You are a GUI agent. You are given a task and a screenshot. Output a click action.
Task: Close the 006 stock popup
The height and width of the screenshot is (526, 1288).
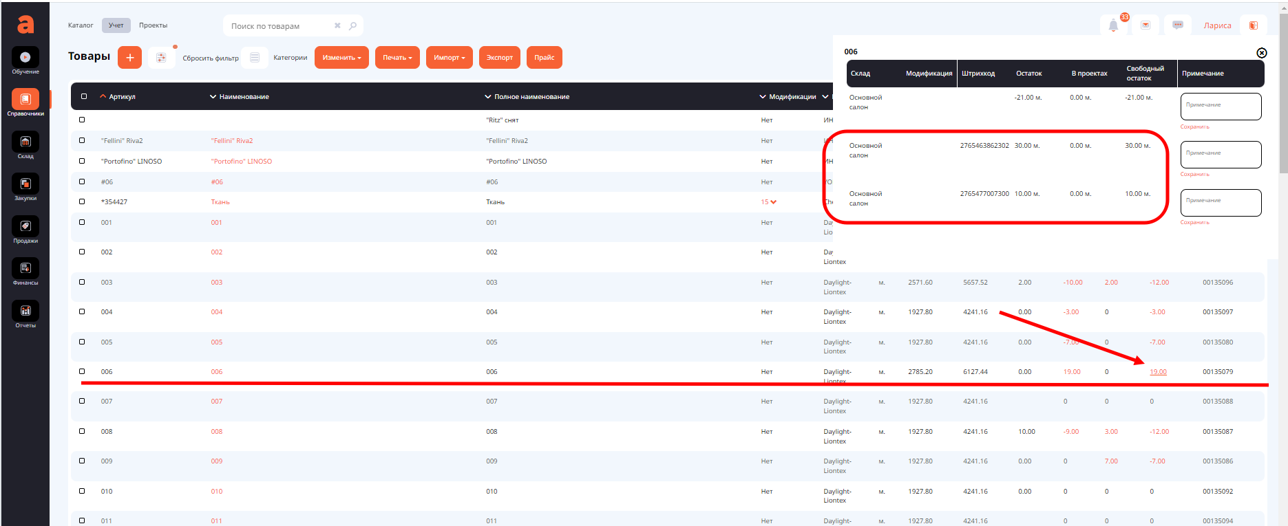point(1261,53)
